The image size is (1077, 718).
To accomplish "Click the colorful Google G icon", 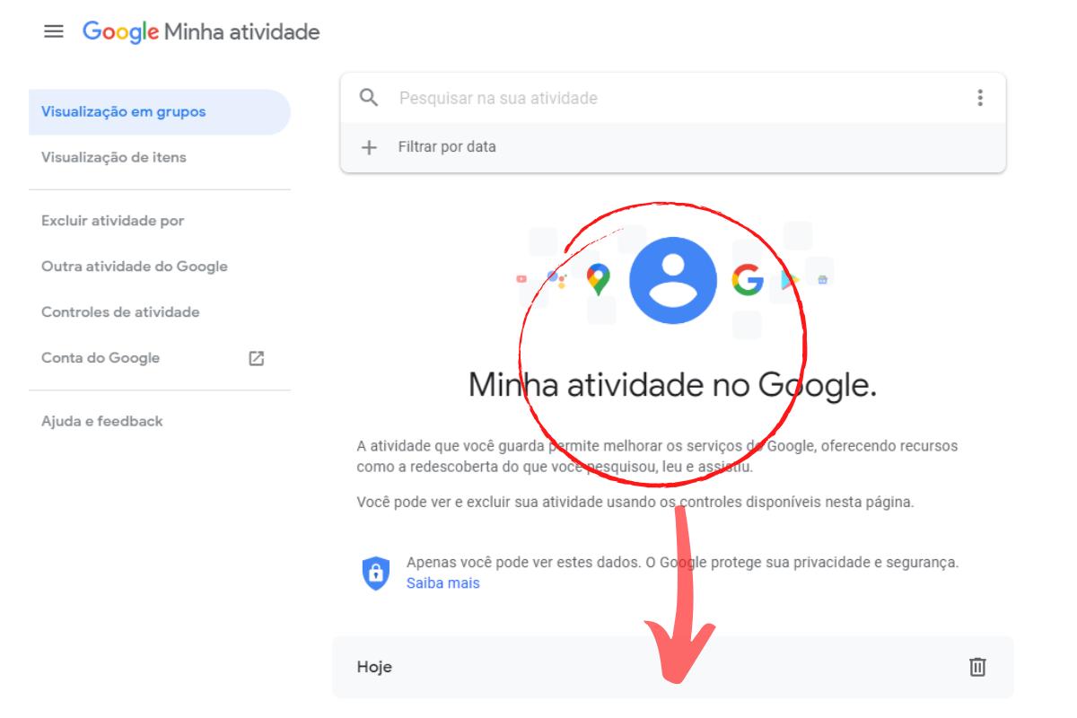I will [748, 280].
